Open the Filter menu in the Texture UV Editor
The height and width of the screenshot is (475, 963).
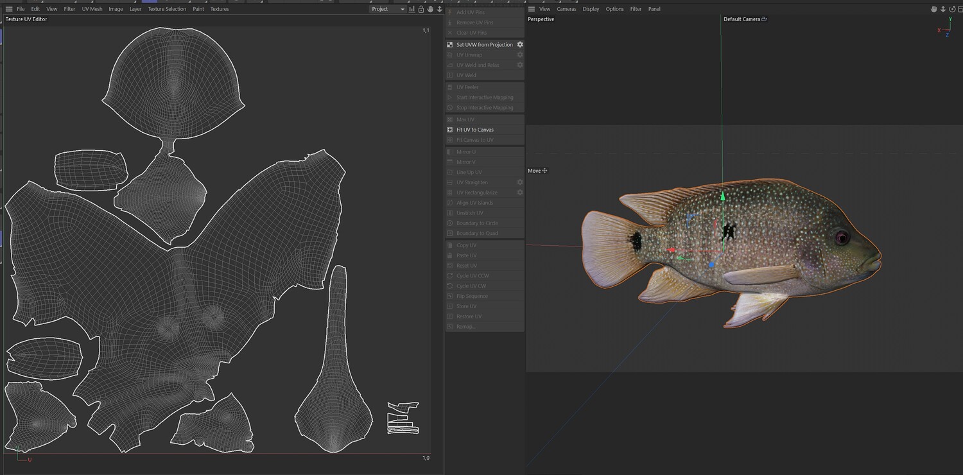69,9
